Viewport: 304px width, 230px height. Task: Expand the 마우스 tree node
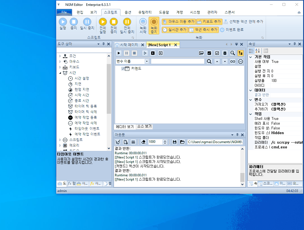click(x=60, y=62)
